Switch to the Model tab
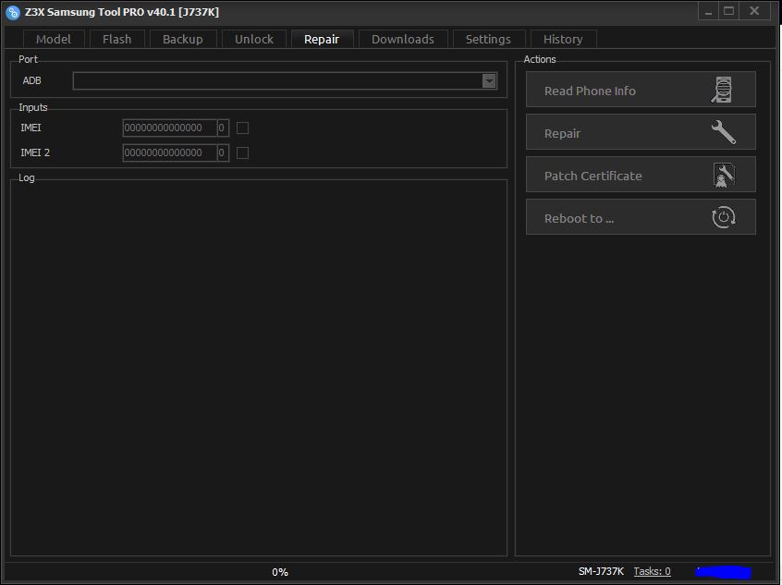Image resolution: width=782 pixels, height=585 pixels. (54, 39)
